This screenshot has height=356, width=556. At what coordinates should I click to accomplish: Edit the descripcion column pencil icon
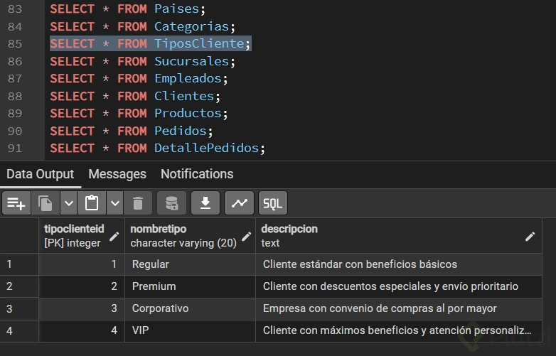(x=530, y=237)
